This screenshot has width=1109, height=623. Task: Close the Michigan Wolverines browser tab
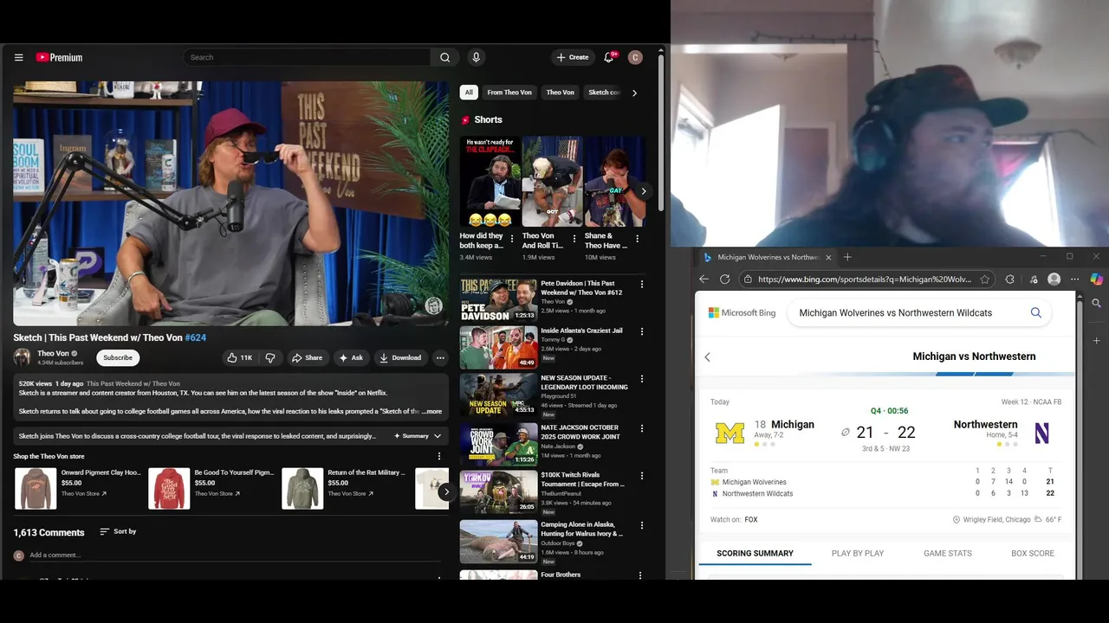coord(828,257)
